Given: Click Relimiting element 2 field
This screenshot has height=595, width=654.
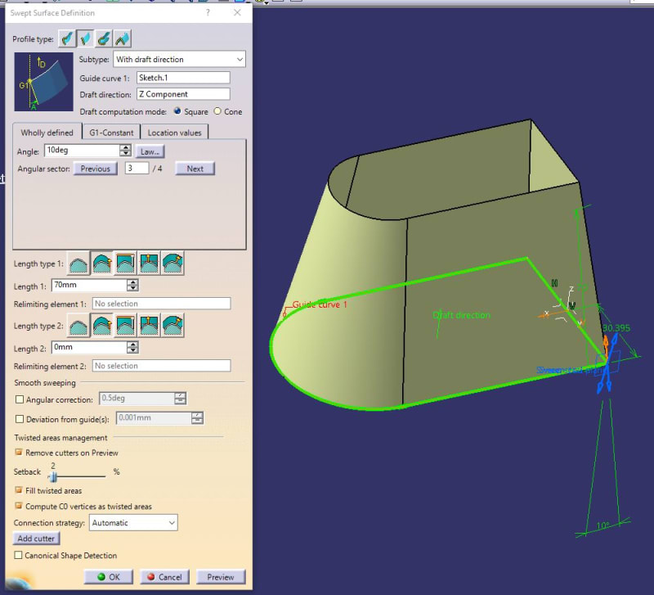Looking at the screenshot, I should 161,366.
